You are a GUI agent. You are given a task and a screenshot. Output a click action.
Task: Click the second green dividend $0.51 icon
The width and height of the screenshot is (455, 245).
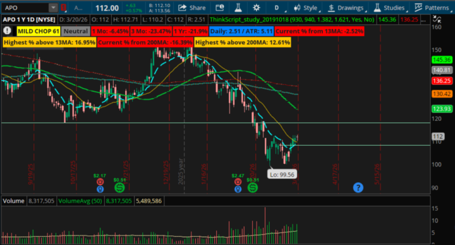click(x=252, y=188)
